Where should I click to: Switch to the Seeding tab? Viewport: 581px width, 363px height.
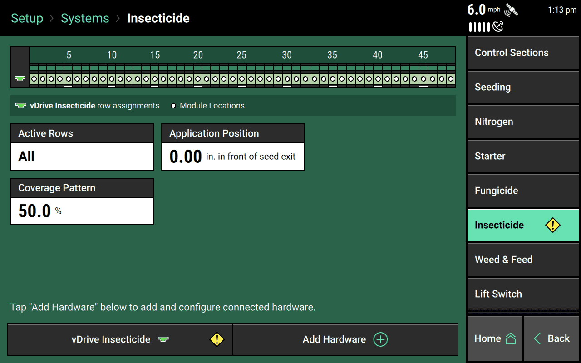pyautogui.click(x=523, y=87)
